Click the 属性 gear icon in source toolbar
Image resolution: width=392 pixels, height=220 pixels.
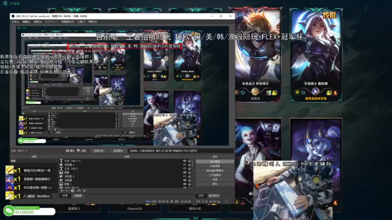67,151
